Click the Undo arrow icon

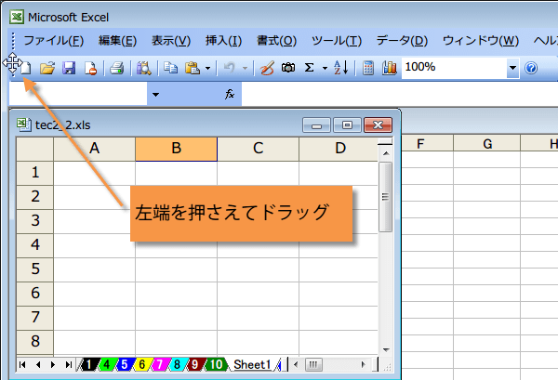pyautogui.click(x=230, y=68)
